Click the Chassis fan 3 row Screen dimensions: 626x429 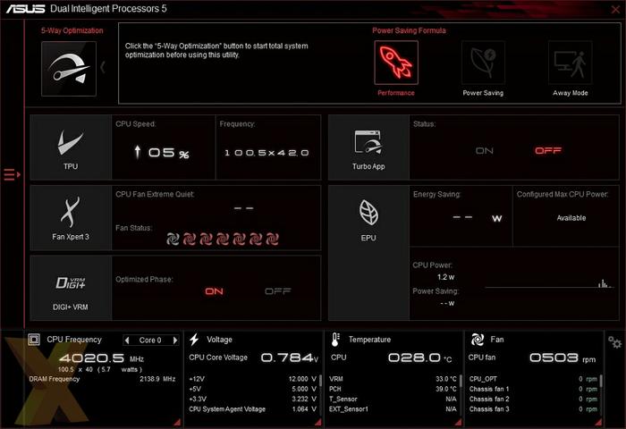coord(533,409)
